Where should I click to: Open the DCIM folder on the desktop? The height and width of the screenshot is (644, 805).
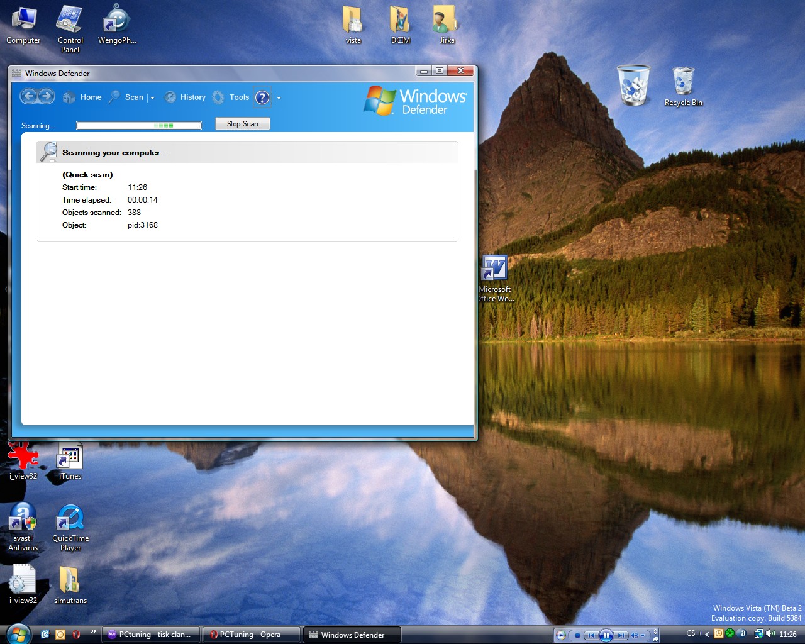click(x=401, y=25)
